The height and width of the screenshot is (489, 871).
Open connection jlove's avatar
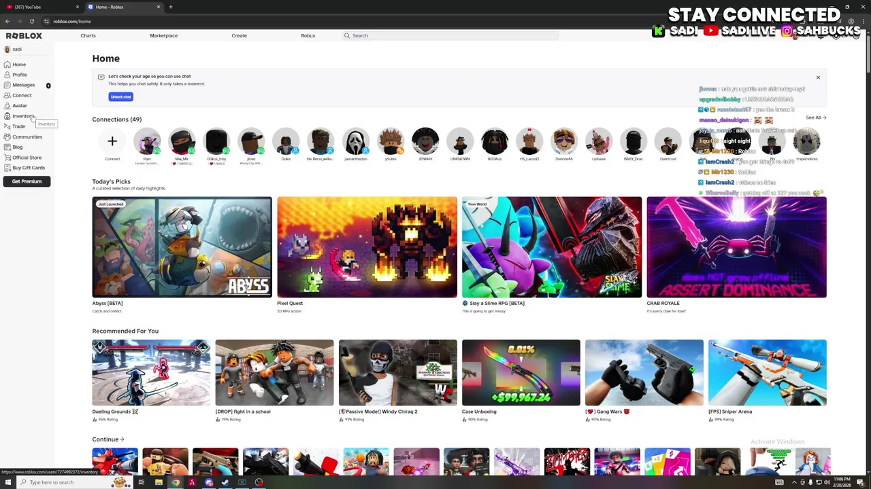tap(251, 141)
